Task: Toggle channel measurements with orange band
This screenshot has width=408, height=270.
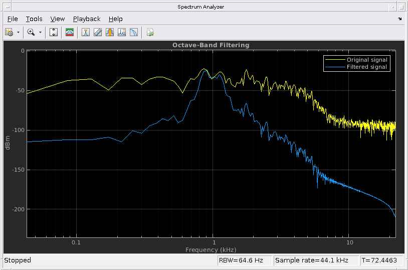Action: click(x=110, y=32)
